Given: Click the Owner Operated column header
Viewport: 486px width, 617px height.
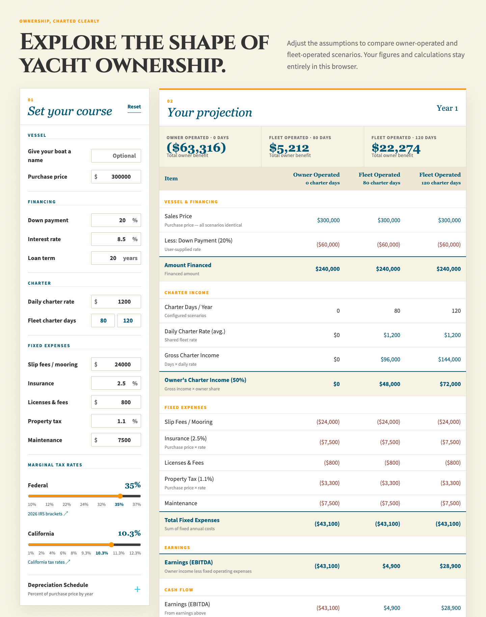Looking at the screenshot, I should [x=316, y=178].
